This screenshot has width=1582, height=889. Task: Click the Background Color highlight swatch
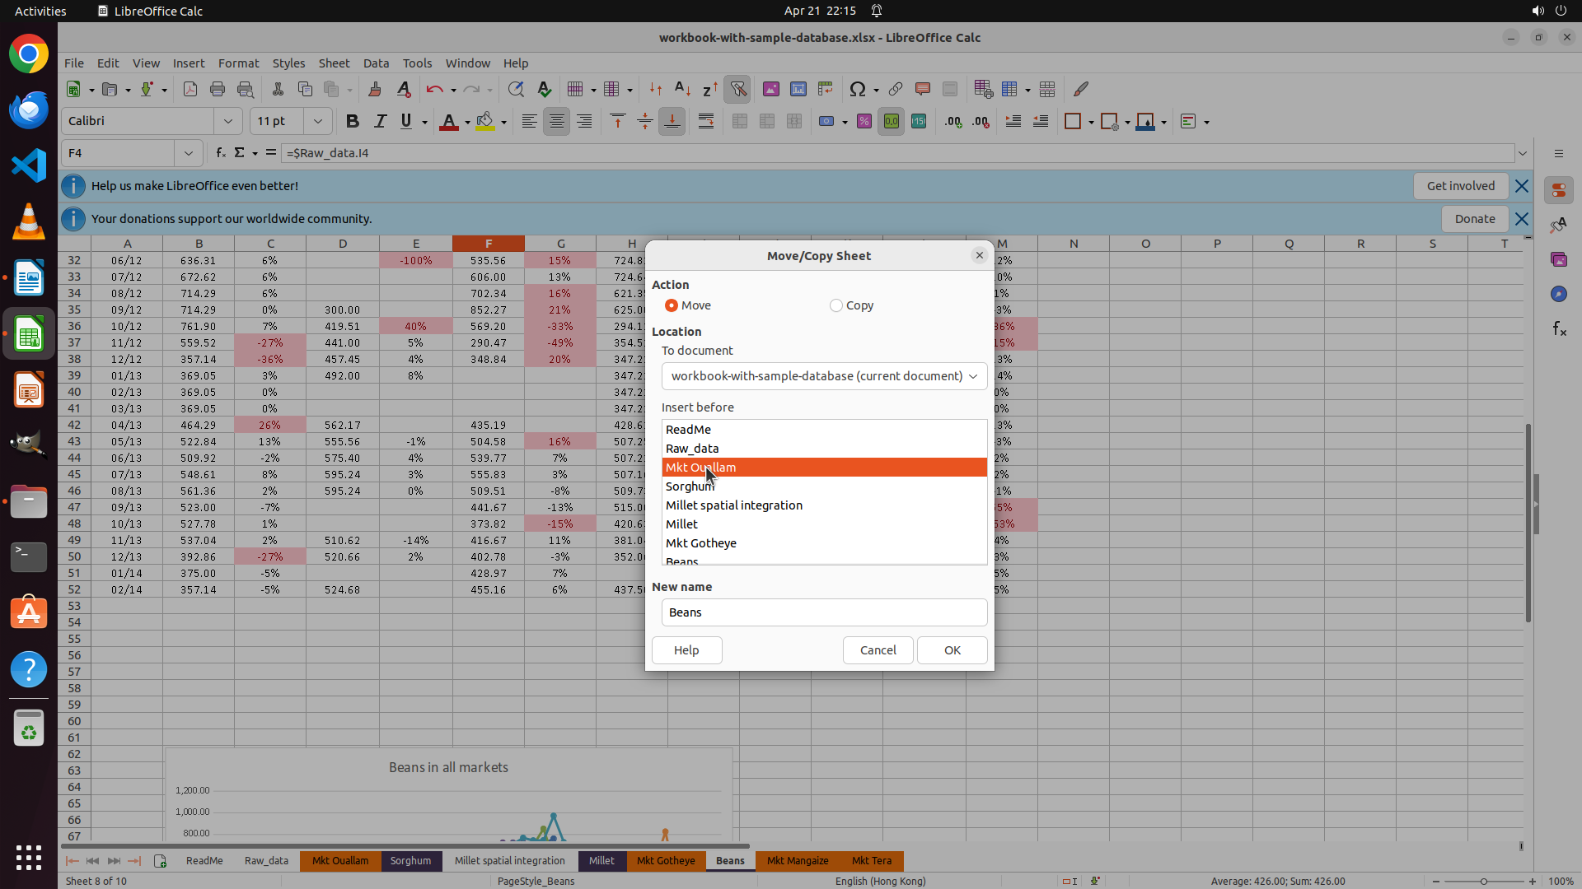tap(485, 122)
